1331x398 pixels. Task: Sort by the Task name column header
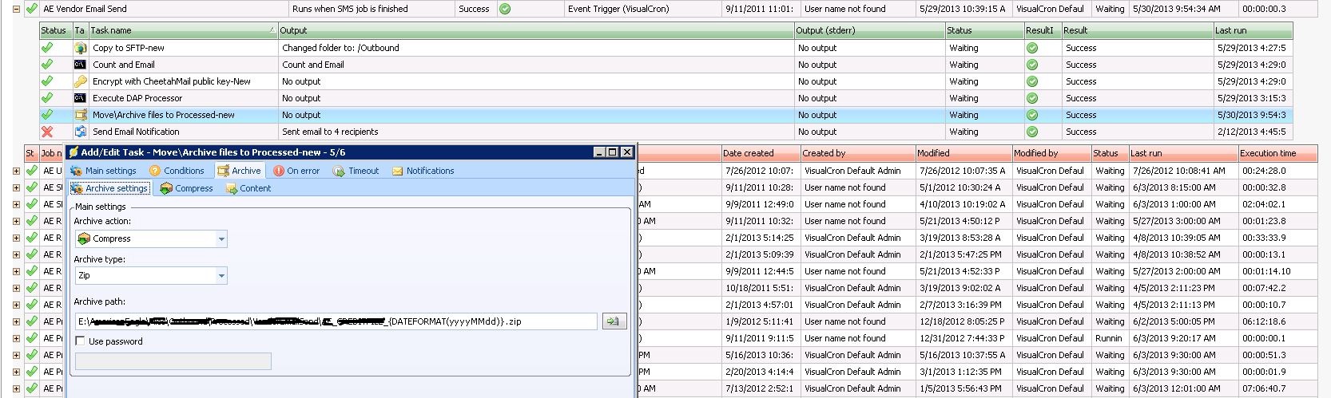click(x=182, y=30)
